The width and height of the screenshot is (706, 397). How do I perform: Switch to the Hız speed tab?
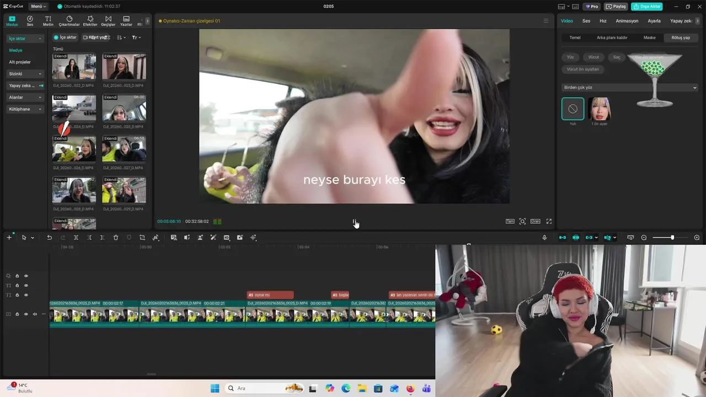click(603, 21)
